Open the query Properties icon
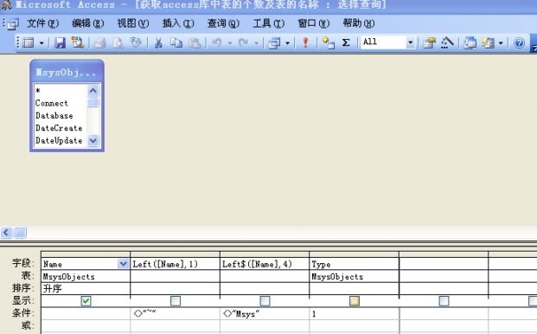537x334 pixels. (429, 42)
